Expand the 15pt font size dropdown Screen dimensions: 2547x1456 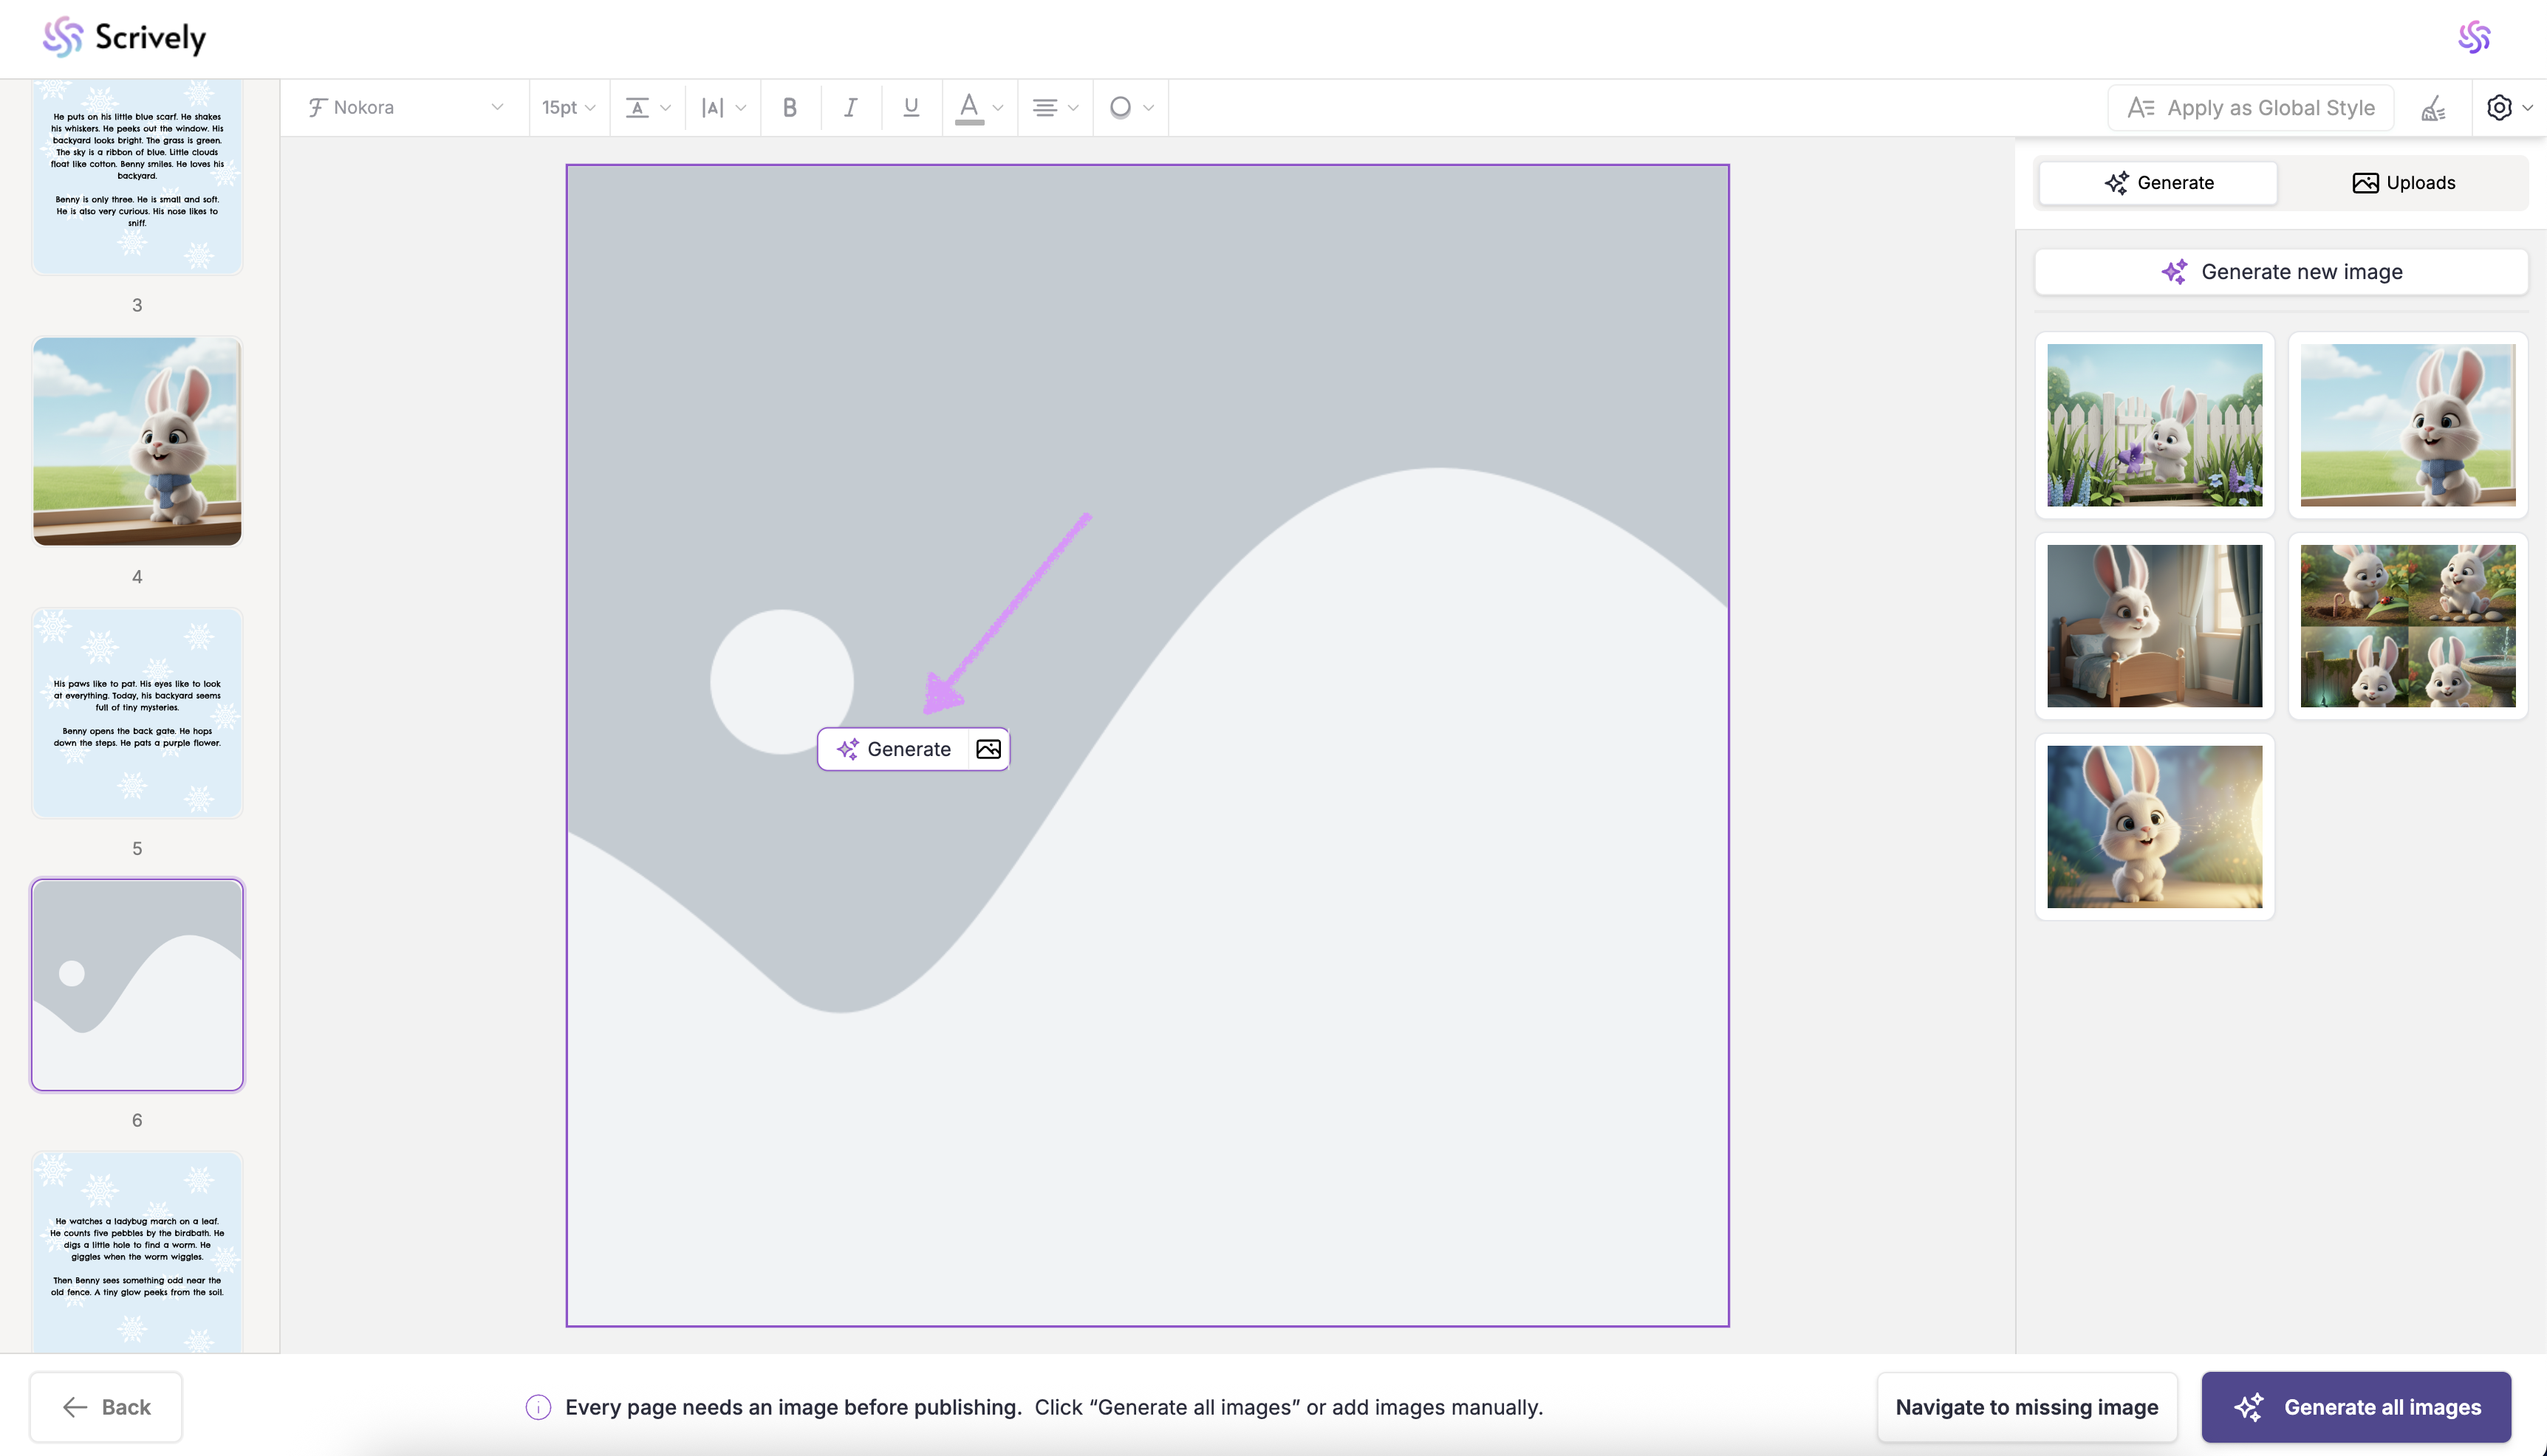(568, 107)
